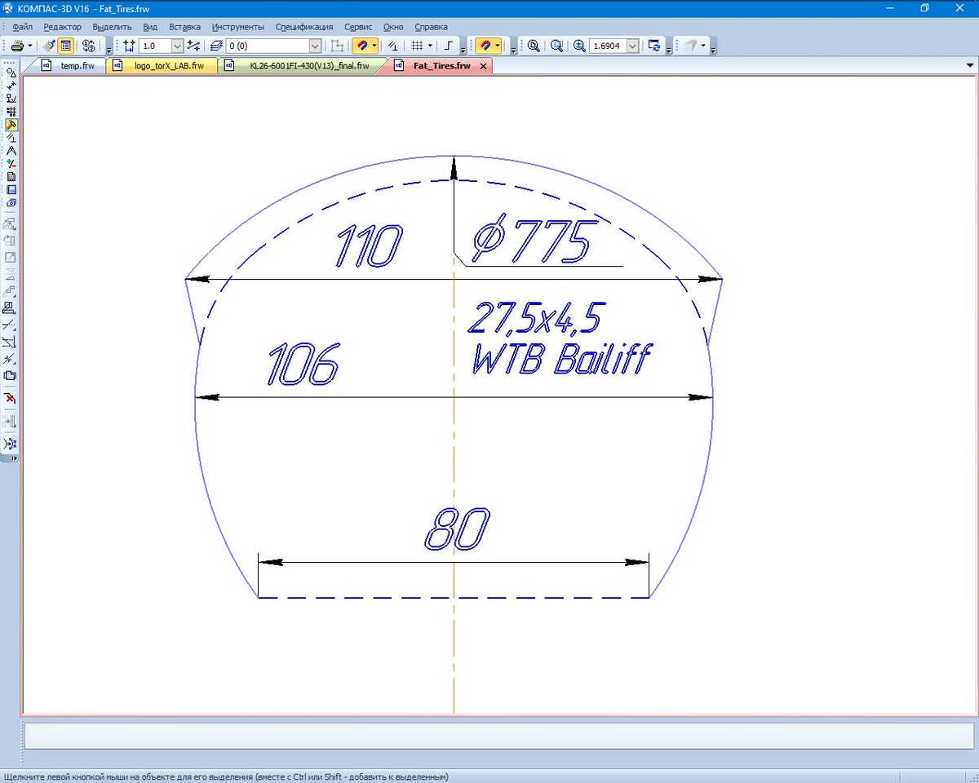The image size is (979, 783).
Task: Click the local coordinate system icon
Action: pos(193,46)
